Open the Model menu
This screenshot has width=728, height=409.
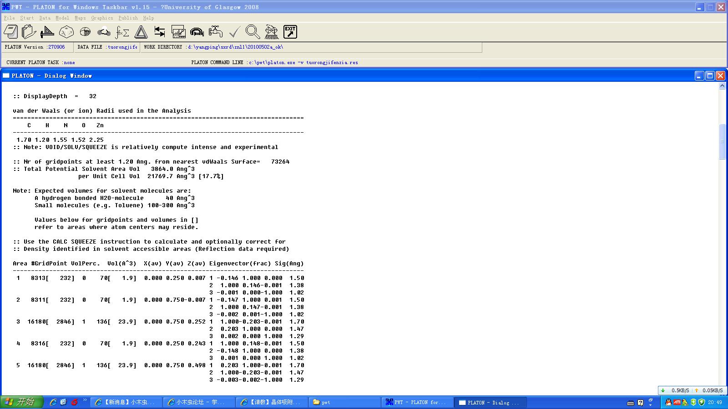[x=62, y=18]
